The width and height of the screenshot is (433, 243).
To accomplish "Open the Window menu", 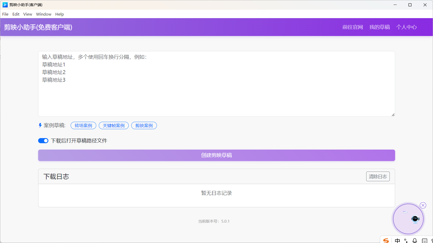I will pos(44,14).
